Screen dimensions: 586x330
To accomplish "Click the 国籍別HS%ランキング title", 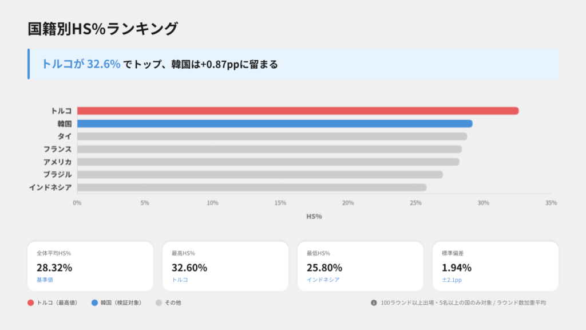I will point(103,29).
